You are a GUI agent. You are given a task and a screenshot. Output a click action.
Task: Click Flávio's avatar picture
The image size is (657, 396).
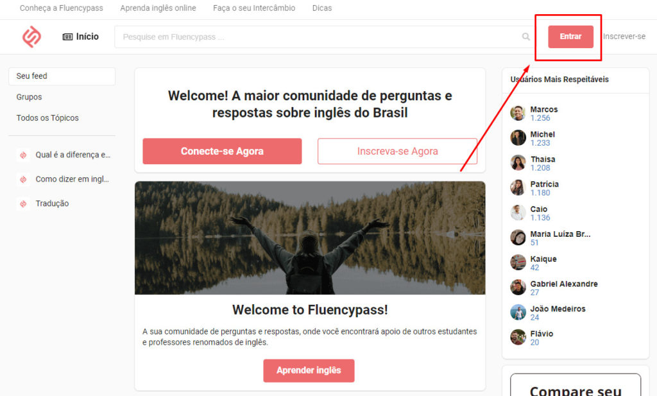click(518, 338)
